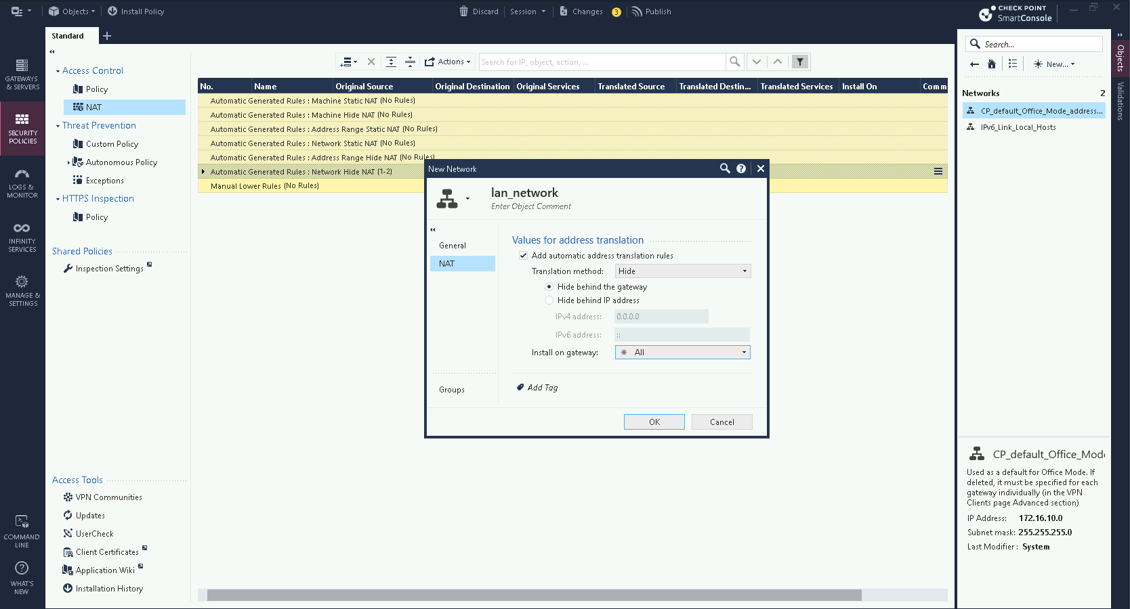The height and width of the screenshot is (609, 1130).
Task: Click the filter icon in rule toolbar
Action: (x=800, y=62)
